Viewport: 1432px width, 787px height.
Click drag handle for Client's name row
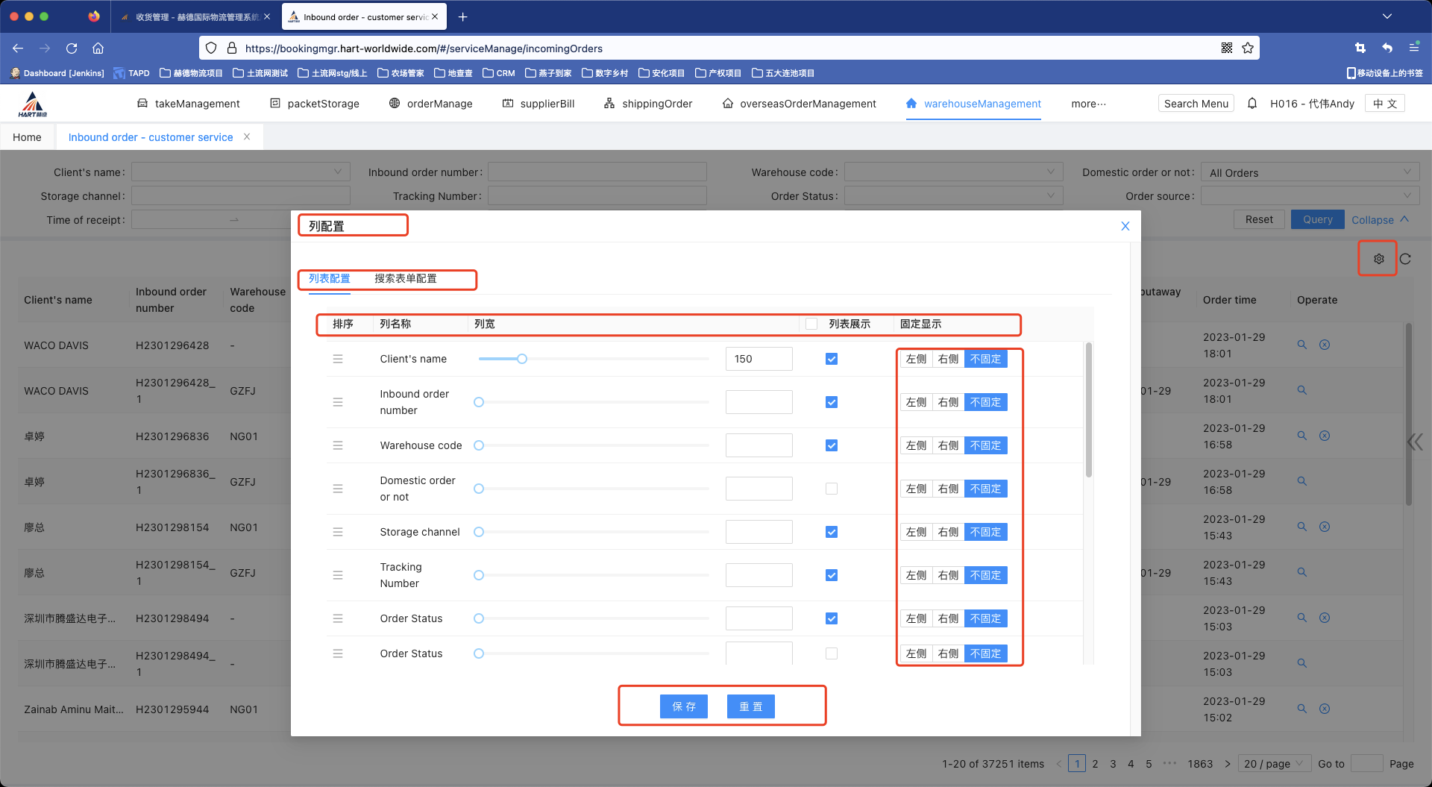tap(338, 359)
